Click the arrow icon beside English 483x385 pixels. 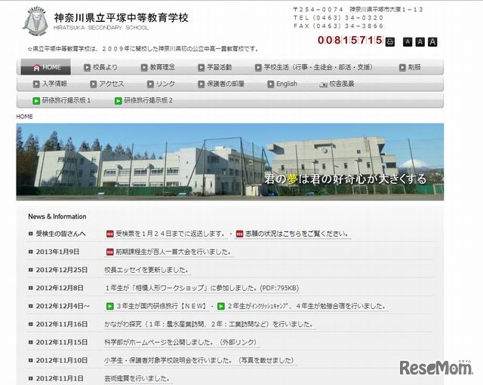tap(271, 84)
